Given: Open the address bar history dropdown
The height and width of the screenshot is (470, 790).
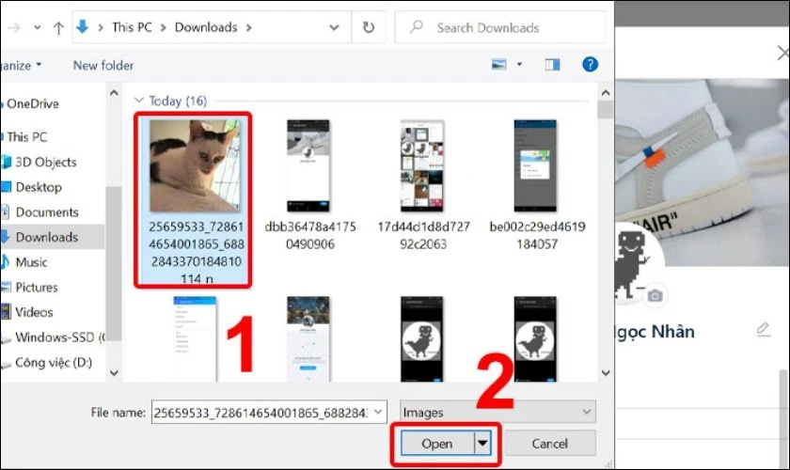Looking at the screenshot, I should [x=334, y=27].
